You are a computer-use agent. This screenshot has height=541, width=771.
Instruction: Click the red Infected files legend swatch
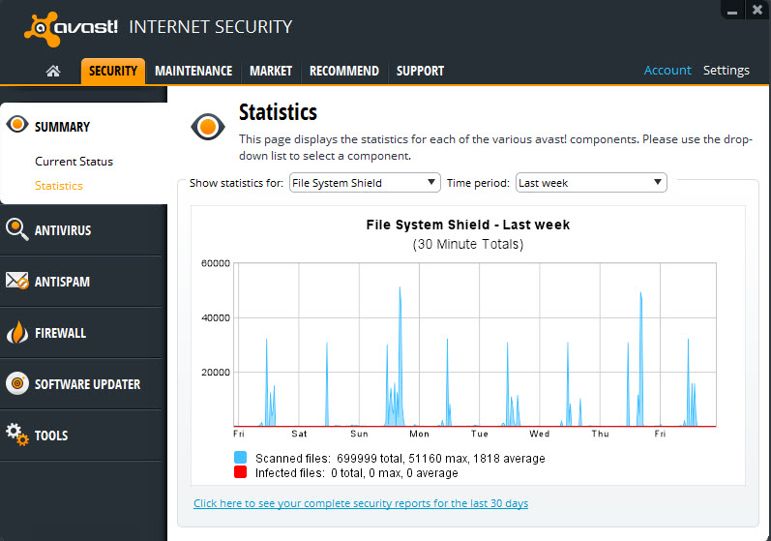tap(241, 472)
